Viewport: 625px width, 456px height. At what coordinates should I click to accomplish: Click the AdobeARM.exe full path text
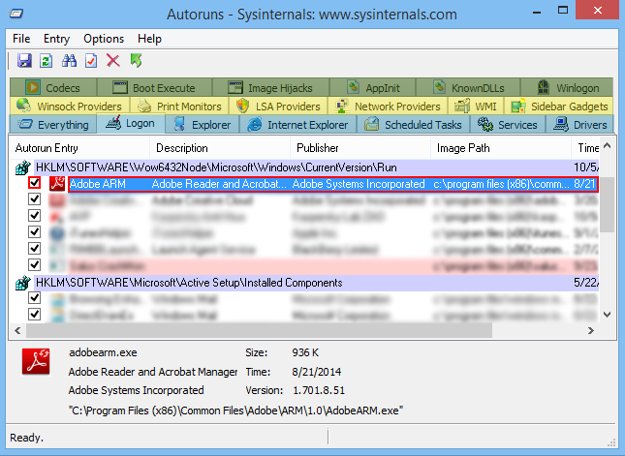[x=236, y=410]
